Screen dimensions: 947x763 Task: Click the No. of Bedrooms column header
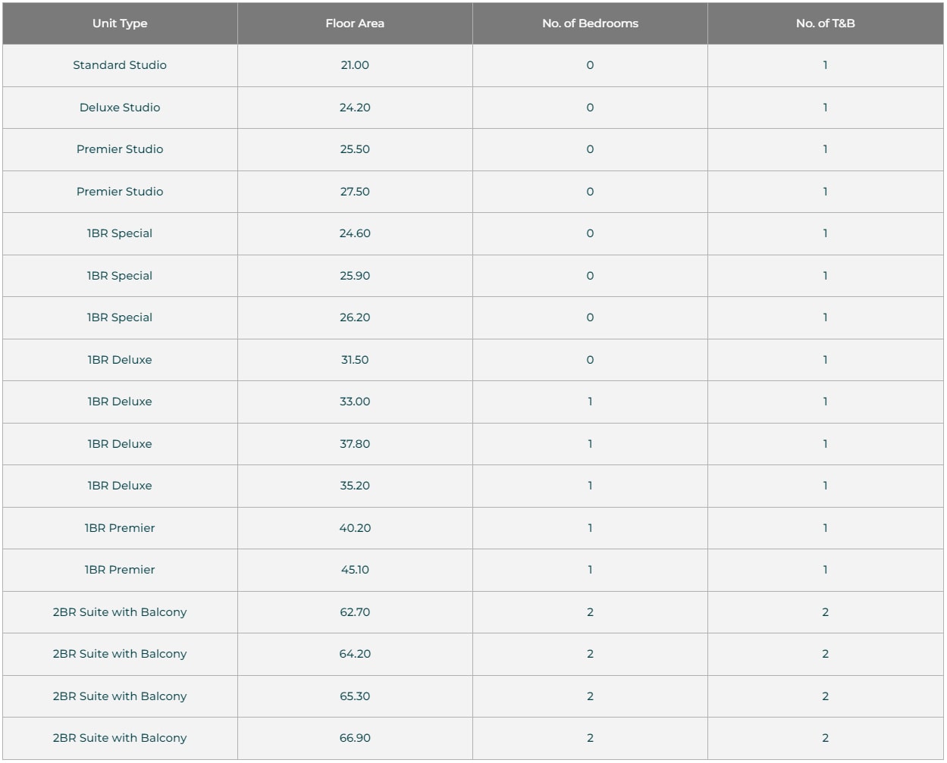pos(590,23)
